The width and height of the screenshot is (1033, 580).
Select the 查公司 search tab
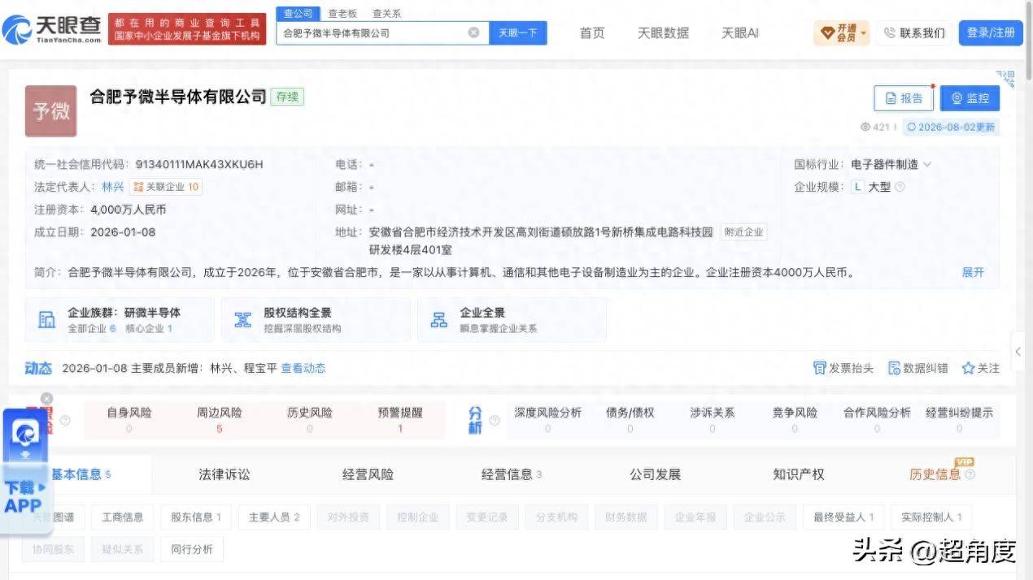pyautogui.click(x=298, y=13)
